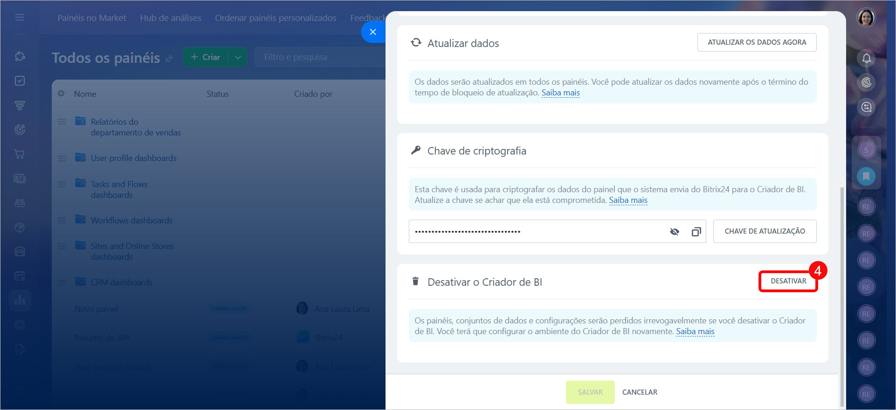Click the Chave de atualização button
Viewport: 896px width, 410px height.
tap(765, 231)
